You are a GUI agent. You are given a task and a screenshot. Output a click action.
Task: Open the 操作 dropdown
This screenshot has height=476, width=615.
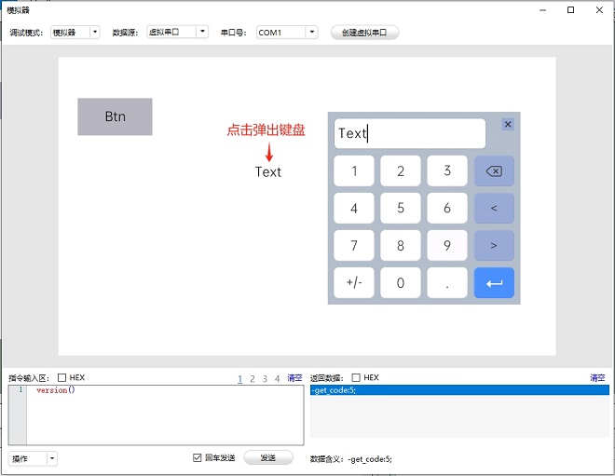(x=33, y=458)
